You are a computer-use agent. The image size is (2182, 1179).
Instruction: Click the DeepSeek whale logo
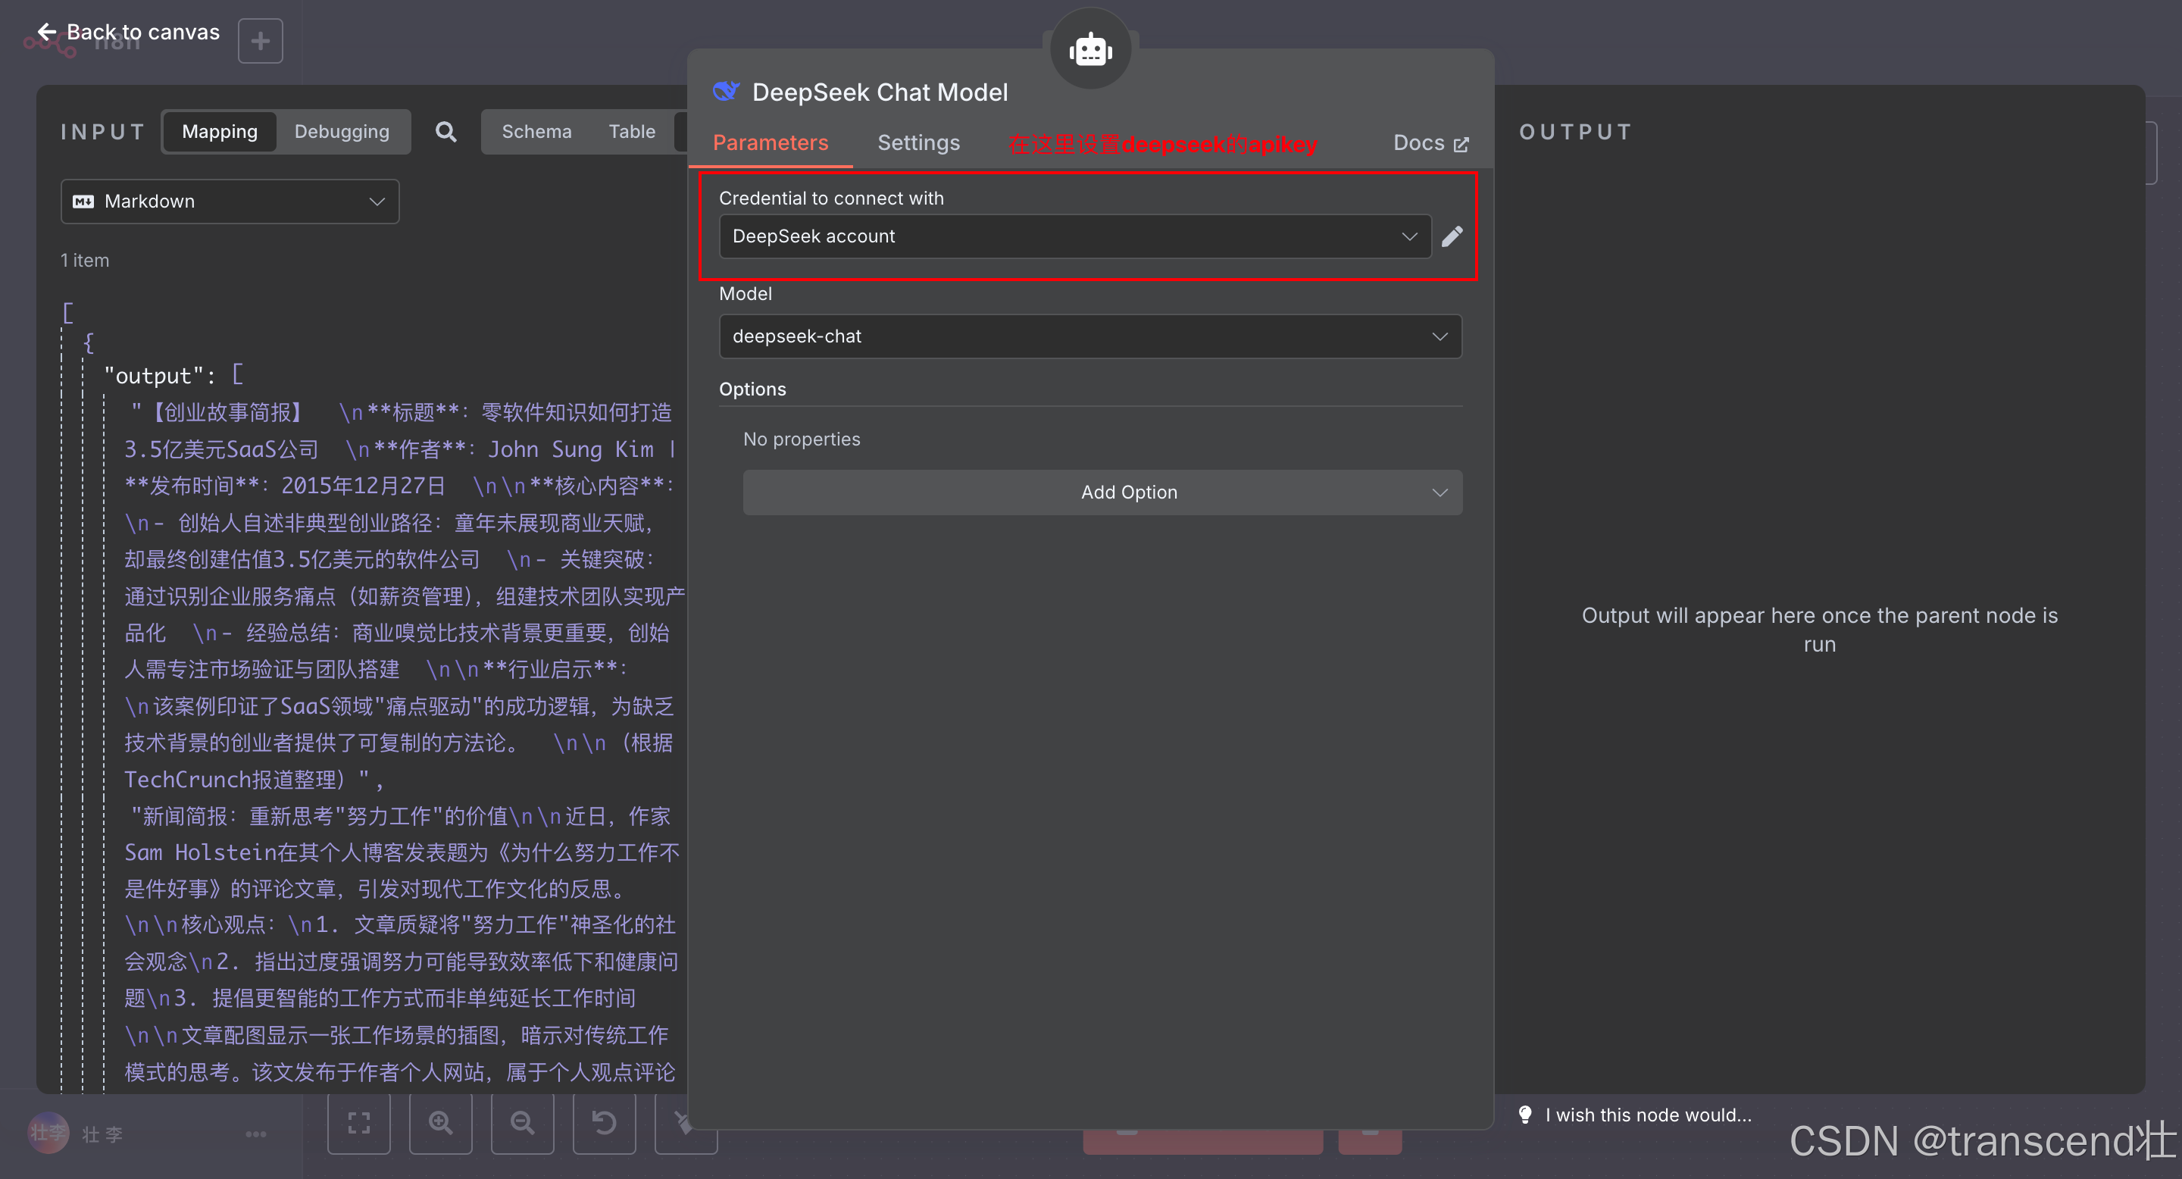coord(726,92)
